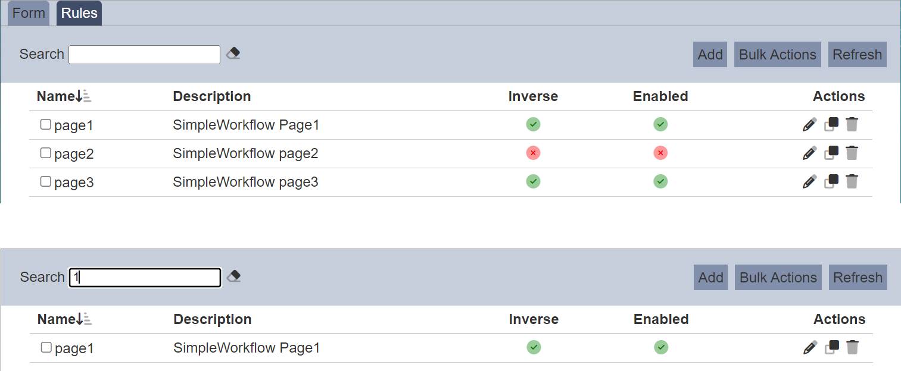Open the top Bulk Actions menu
The image size is (901, 371).
click(x=777, y=55)
